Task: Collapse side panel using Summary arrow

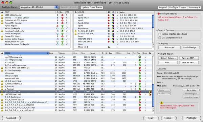Action: tap(200, 7)
